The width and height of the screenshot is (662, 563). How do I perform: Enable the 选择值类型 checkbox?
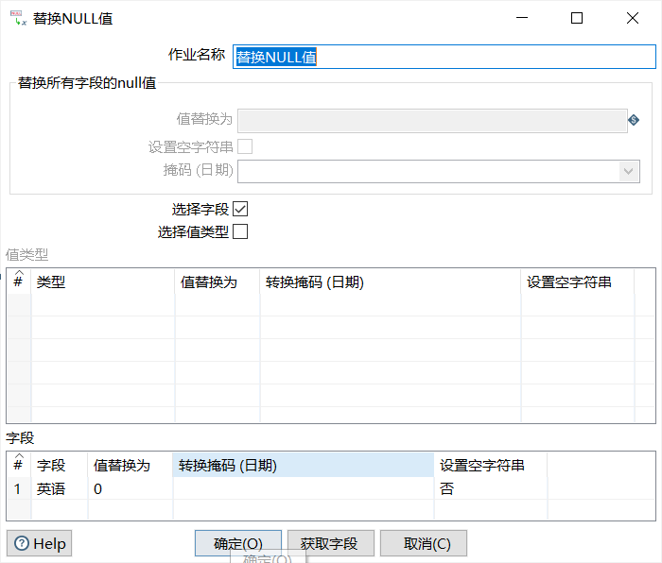pyautogui.click(x=240, y=231)
